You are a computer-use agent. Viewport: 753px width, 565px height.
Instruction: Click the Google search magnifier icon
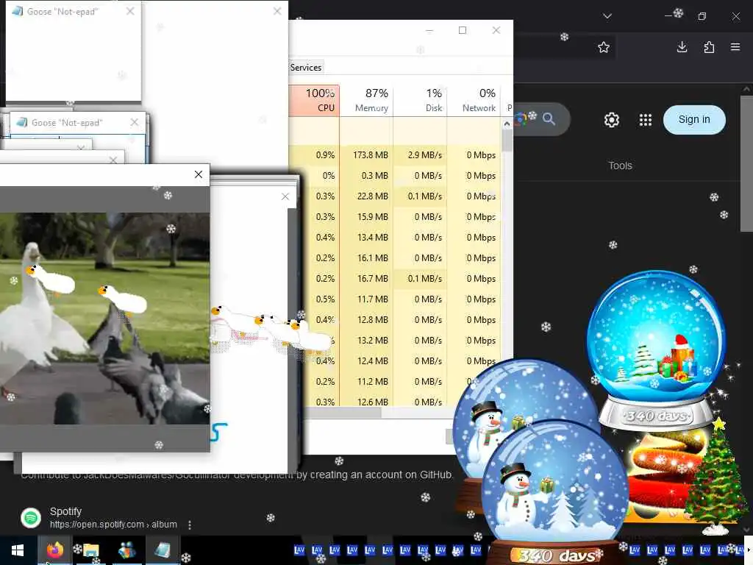coord(549,118)
